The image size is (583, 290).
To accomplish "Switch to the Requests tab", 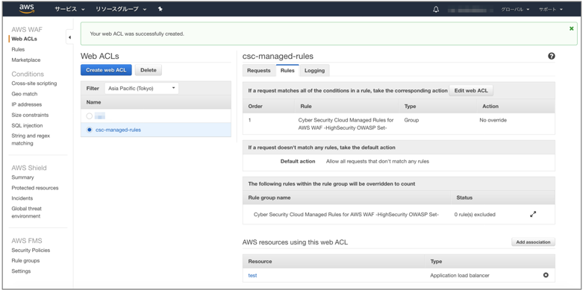I will coord(259,71).
